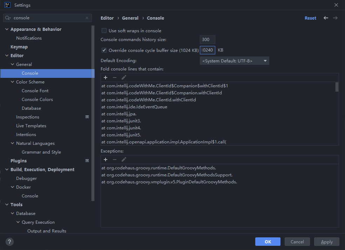This screenshot has width=345, height=250.
Task: Click the Reset link
Action: point(310,18)
